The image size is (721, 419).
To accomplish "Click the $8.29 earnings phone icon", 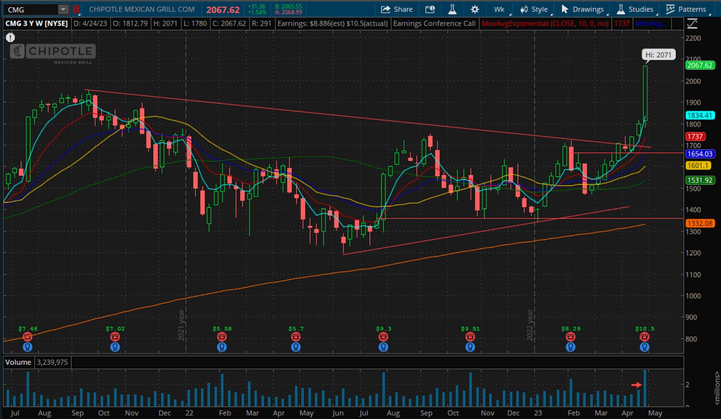I will [x=570, y=337].
